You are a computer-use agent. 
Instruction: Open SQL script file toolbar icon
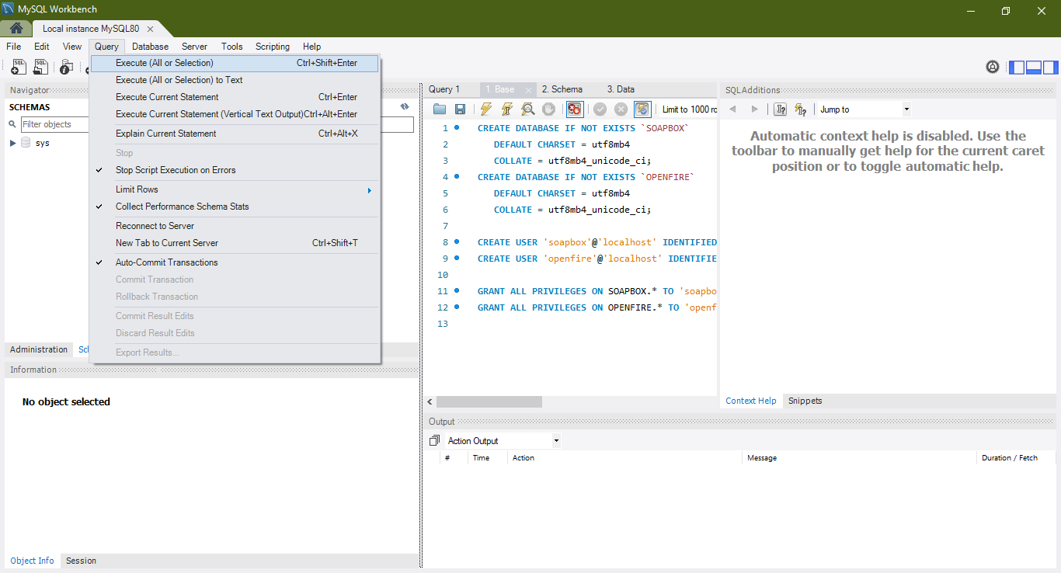[40, 68]
